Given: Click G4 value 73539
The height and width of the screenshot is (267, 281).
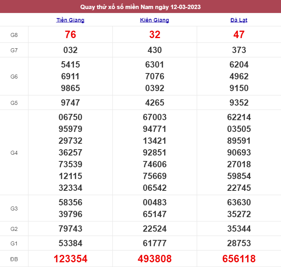Looking at the screenshot, I should 70,165.
